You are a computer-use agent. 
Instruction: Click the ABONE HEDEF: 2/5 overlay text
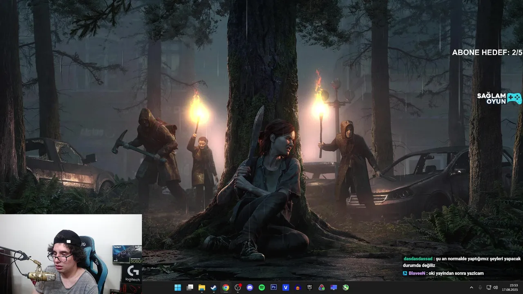coord(487,52)
